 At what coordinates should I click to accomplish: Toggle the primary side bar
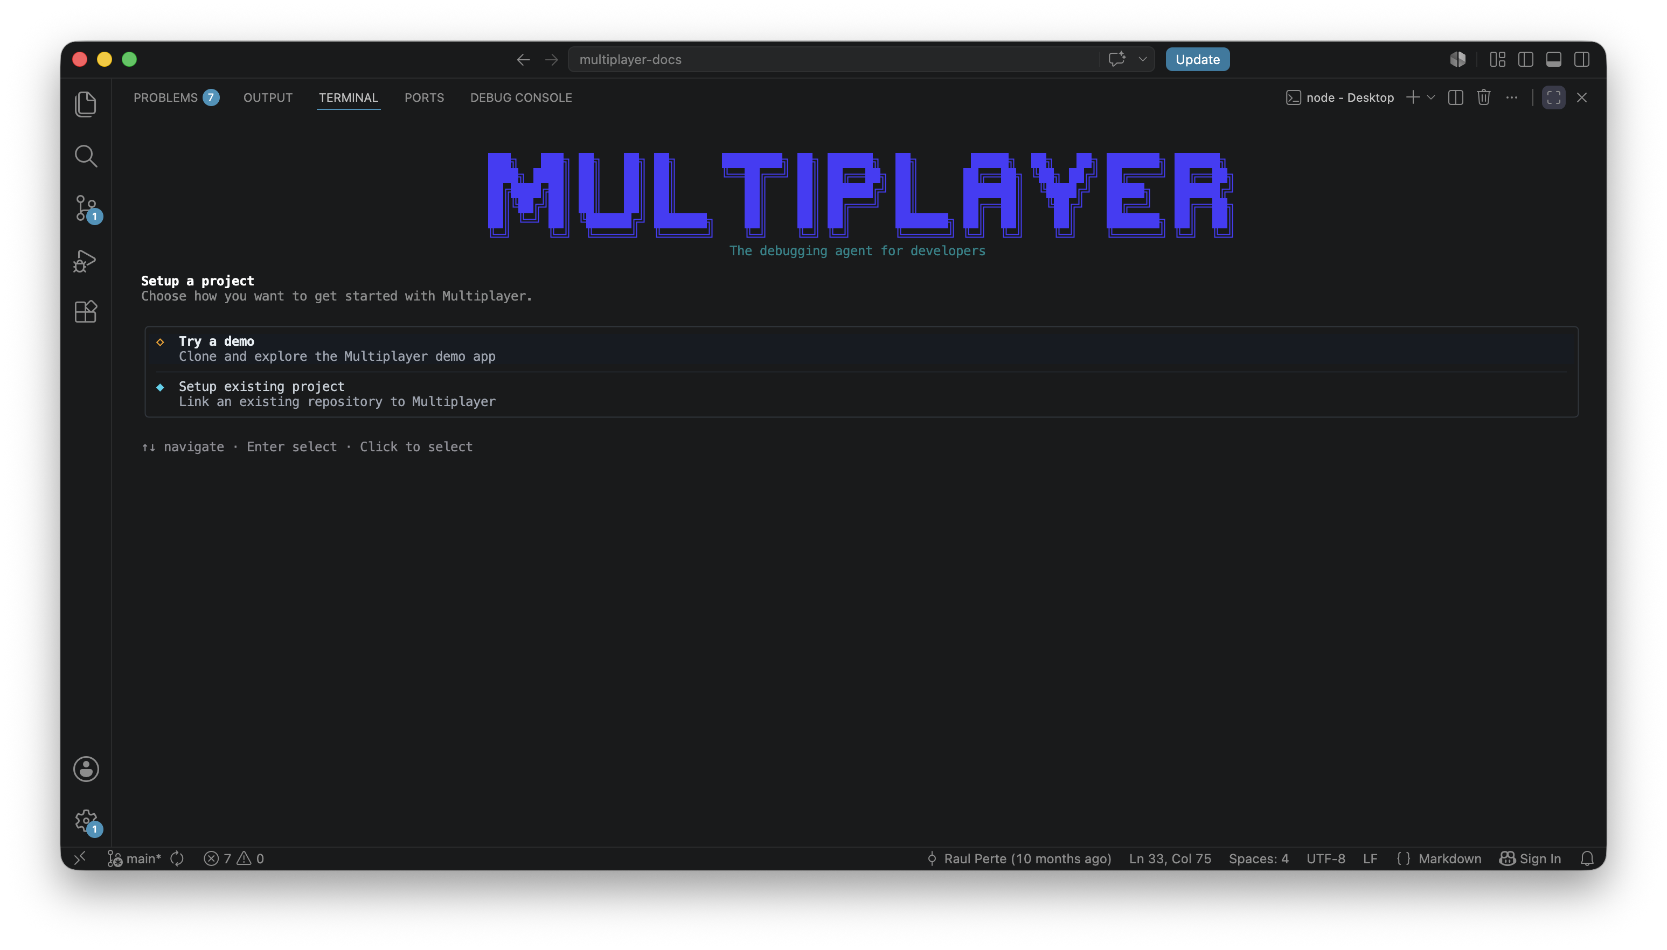[x=1525, y=59]
